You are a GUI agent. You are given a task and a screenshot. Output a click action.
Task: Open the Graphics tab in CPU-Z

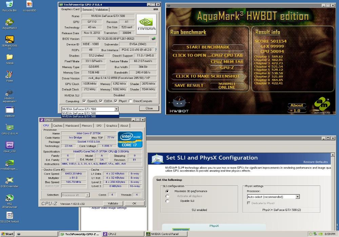point(112,126)
